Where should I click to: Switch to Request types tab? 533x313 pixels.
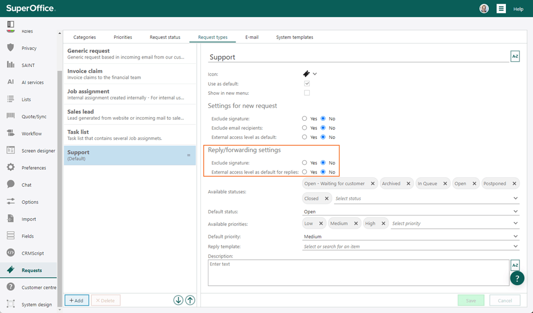[x=213, y=37]
